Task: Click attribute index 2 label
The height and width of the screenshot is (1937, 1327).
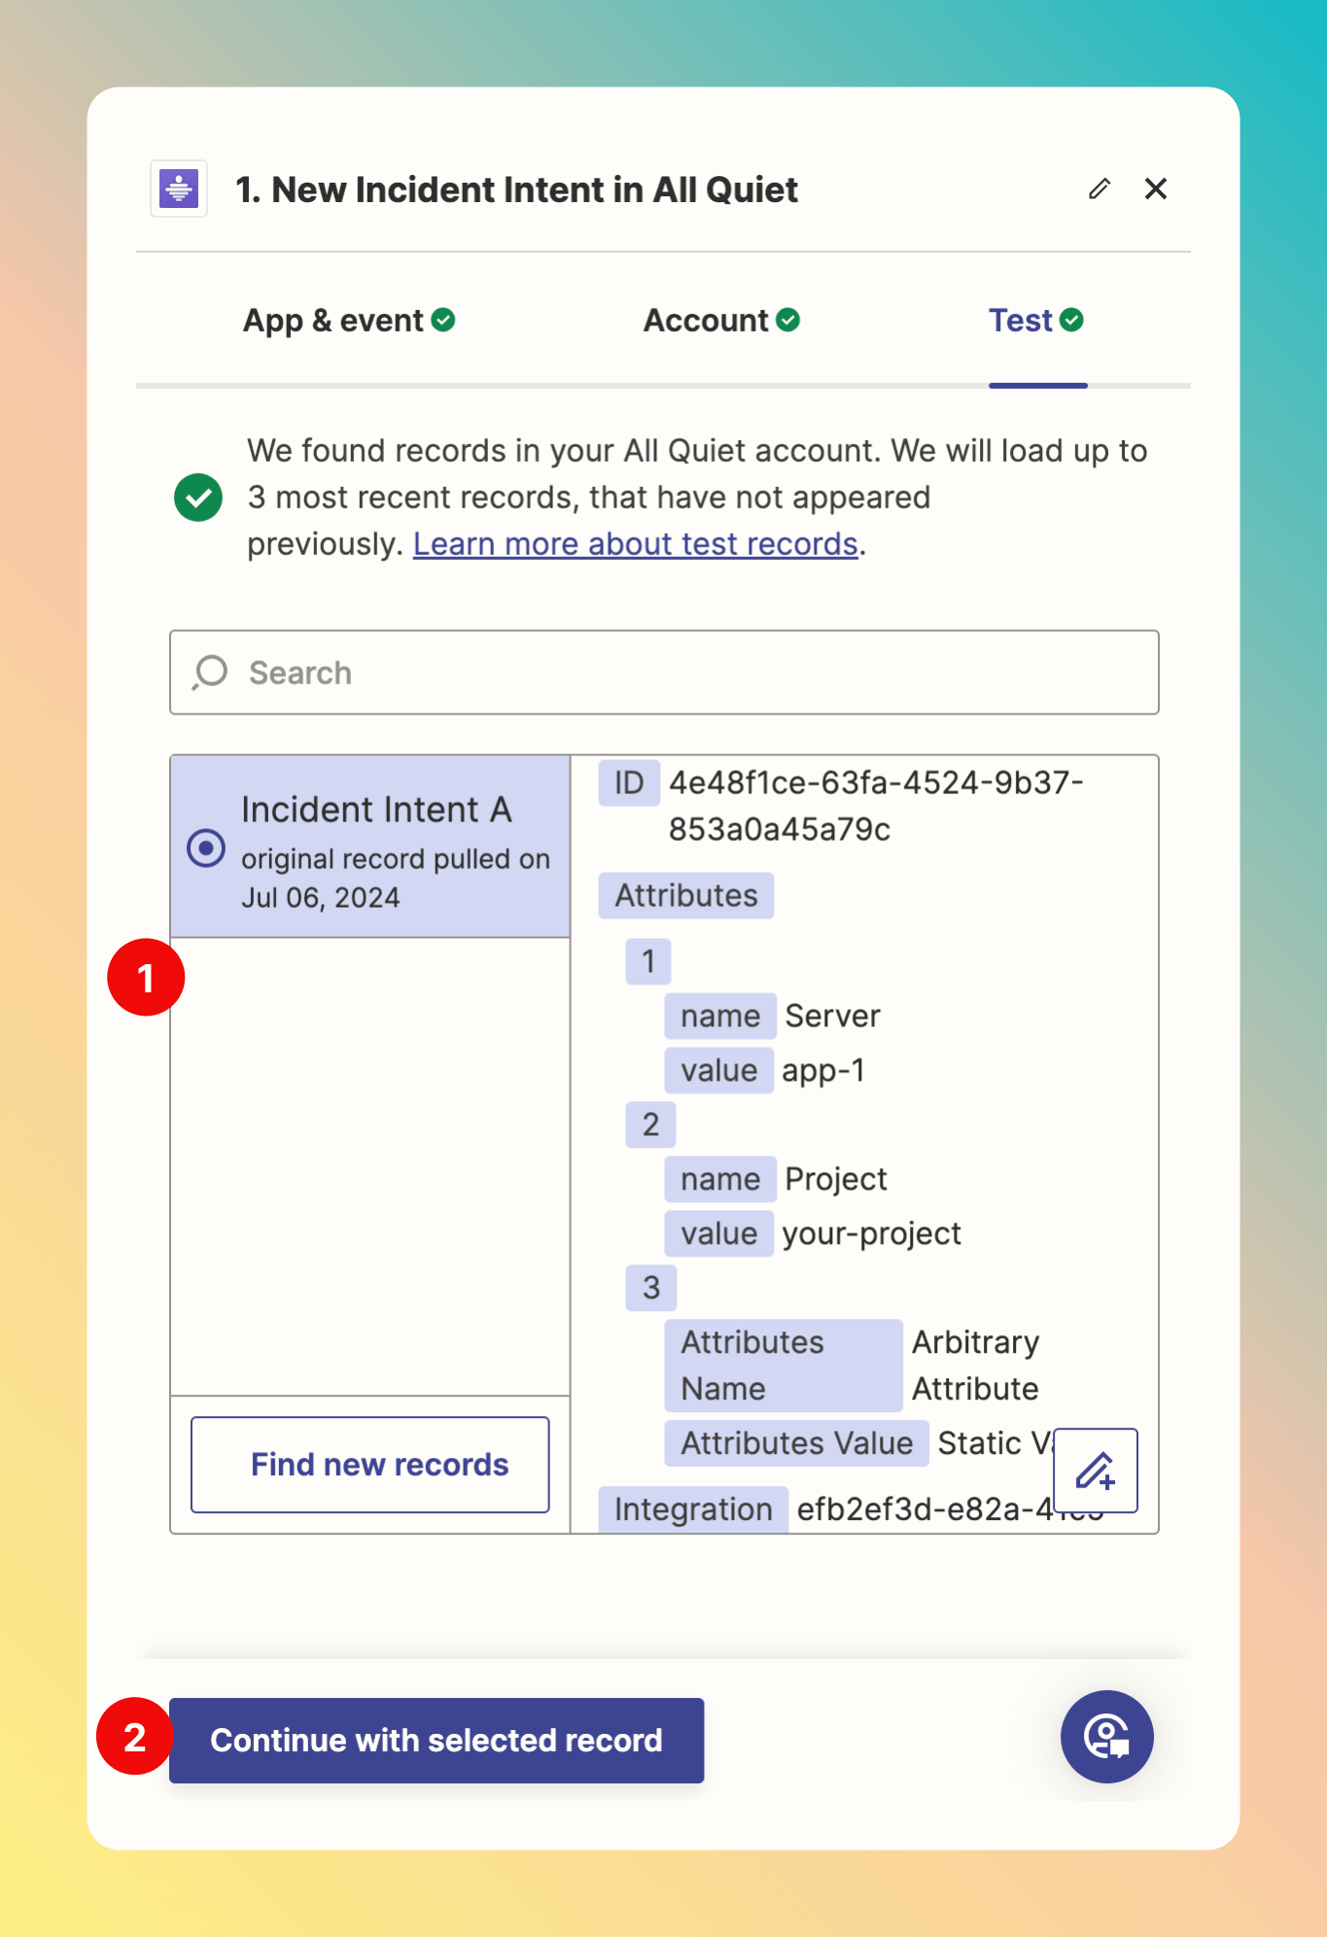Action: (651, 1124)
